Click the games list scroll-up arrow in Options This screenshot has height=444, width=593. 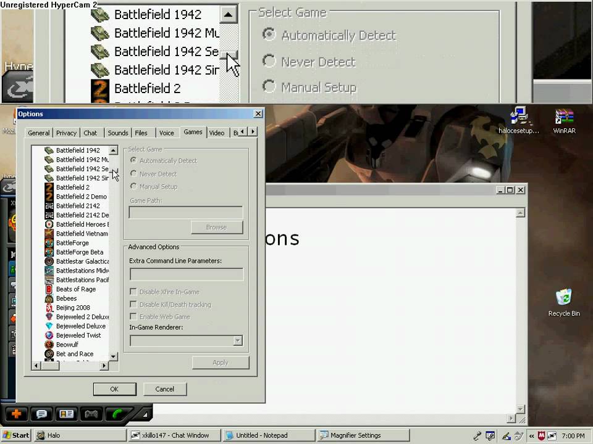113,150
